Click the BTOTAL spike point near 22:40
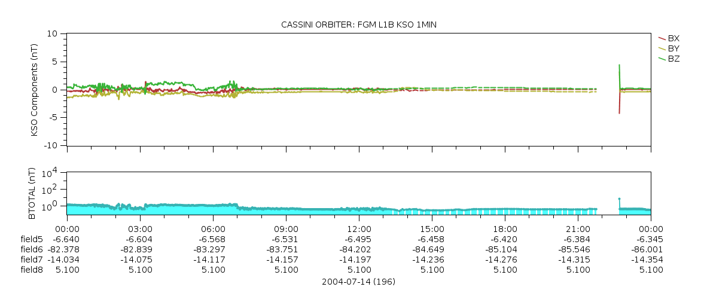The image size is (701, 290). [619, 199]
